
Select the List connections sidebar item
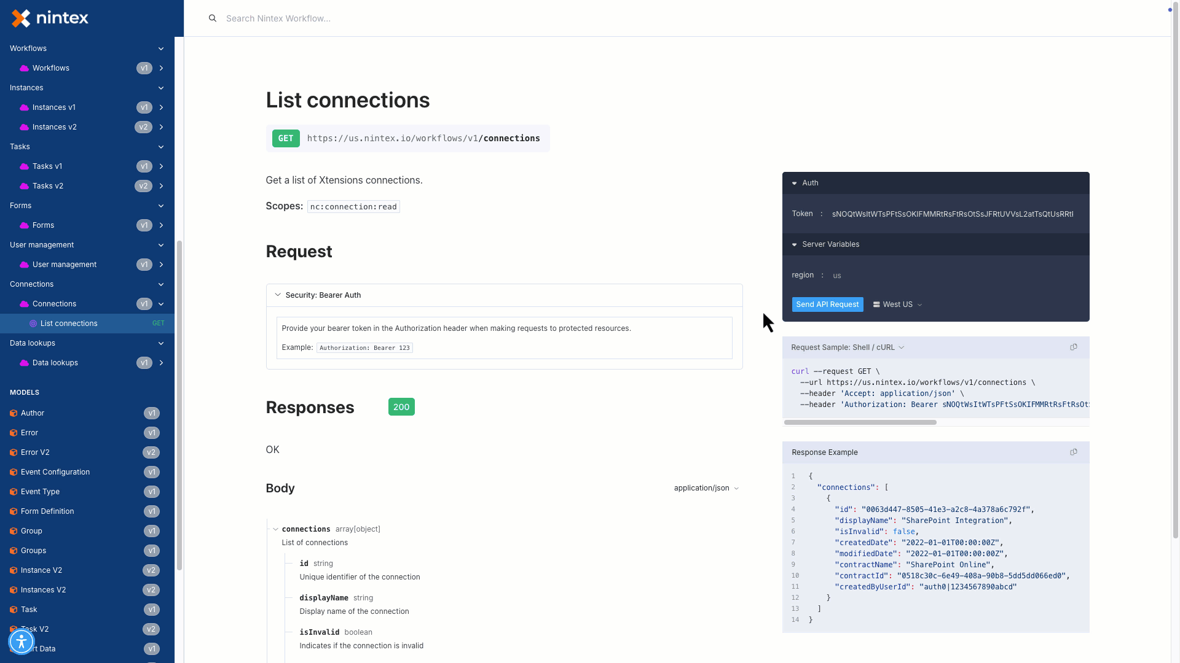69,324
